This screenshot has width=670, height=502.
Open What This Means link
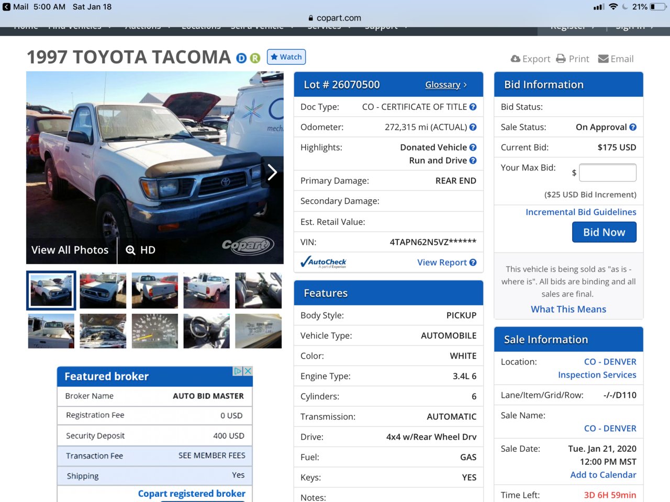(568, 309)
